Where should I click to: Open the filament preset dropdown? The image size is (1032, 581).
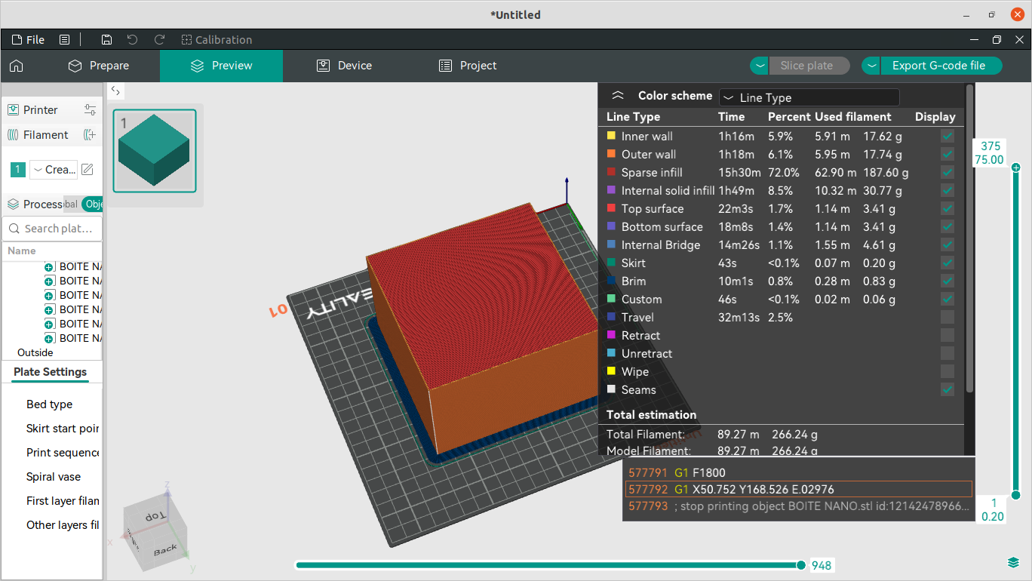54,170
